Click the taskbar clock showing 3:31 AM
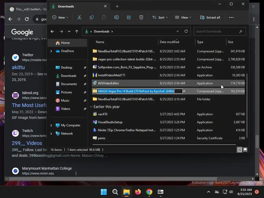The width and height of the screenshot is (264, 198). point(245,192)
